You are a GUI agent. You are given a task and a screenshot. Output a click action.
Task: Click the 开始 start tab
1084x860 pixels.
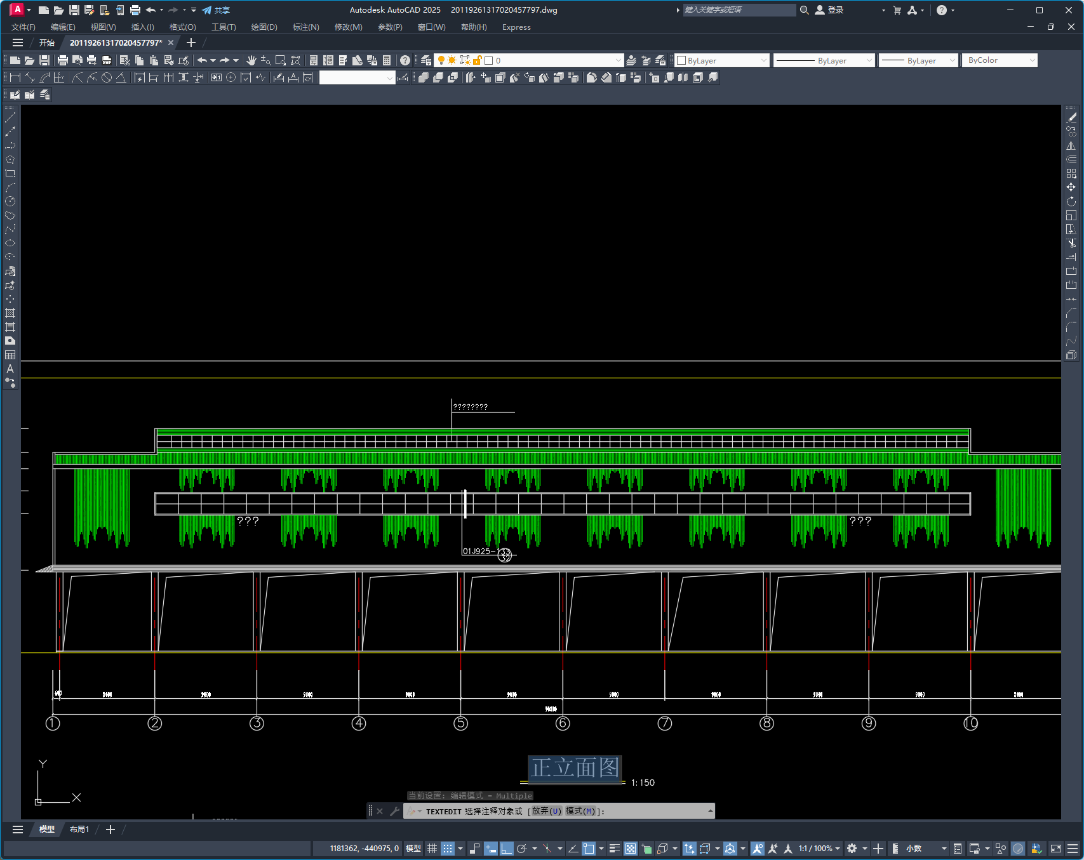[47, 43]
